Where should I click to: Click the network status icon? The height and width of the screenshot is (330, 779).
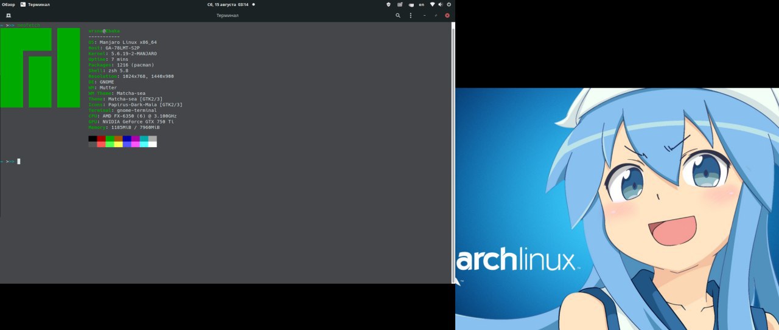(432, 4)
